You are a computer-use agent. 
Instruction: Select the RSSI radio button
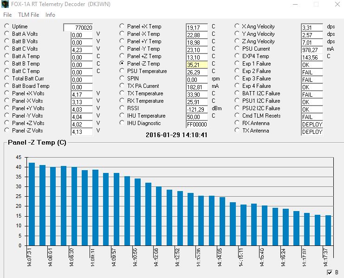tap(122, 108)
